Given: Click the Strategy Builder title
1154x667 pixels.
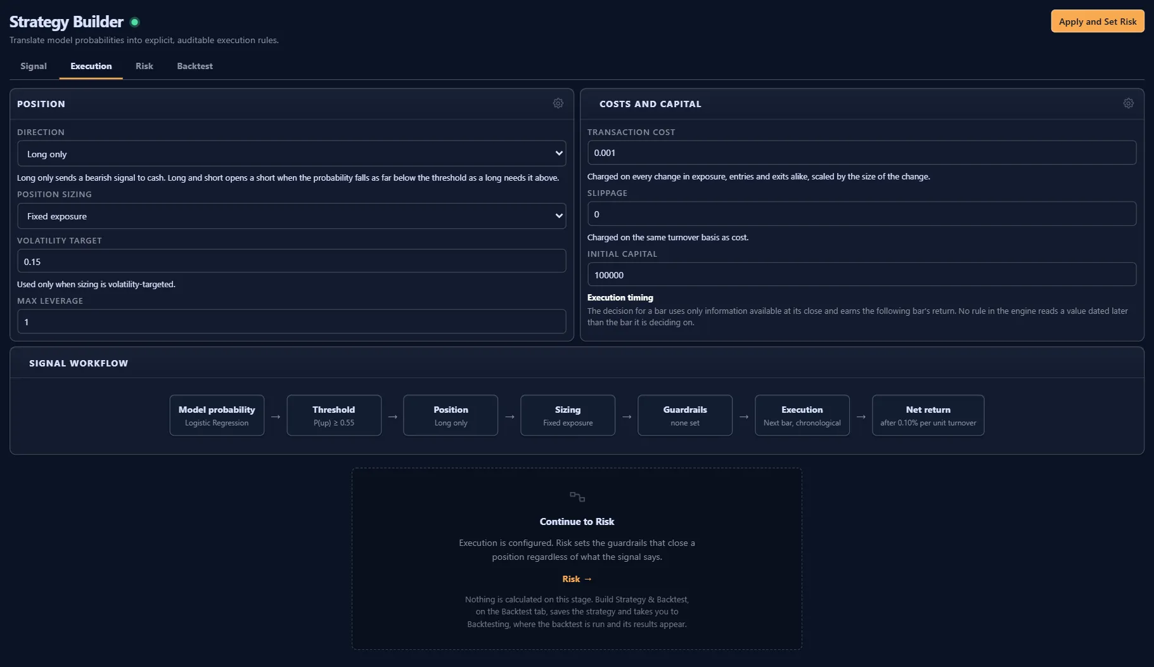Looking at the screenshot, I should coord(67,22).
